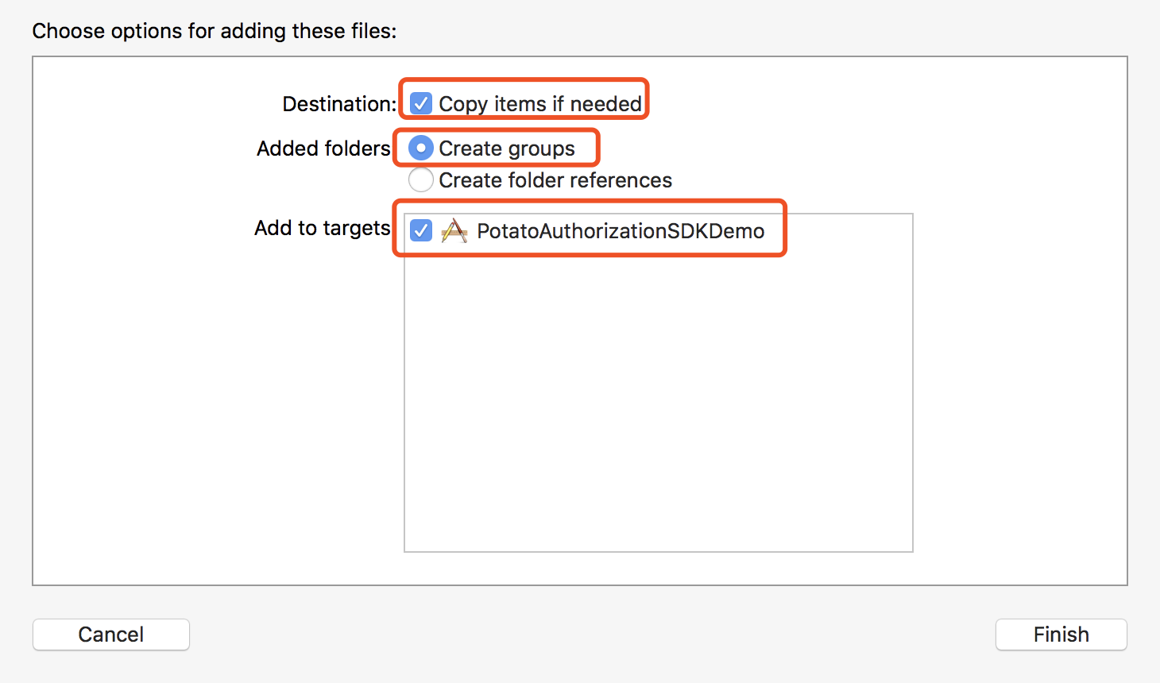
Task: Click the app icon beside PotatoAuthorizationSDKDemo
Action: (454, 231)
